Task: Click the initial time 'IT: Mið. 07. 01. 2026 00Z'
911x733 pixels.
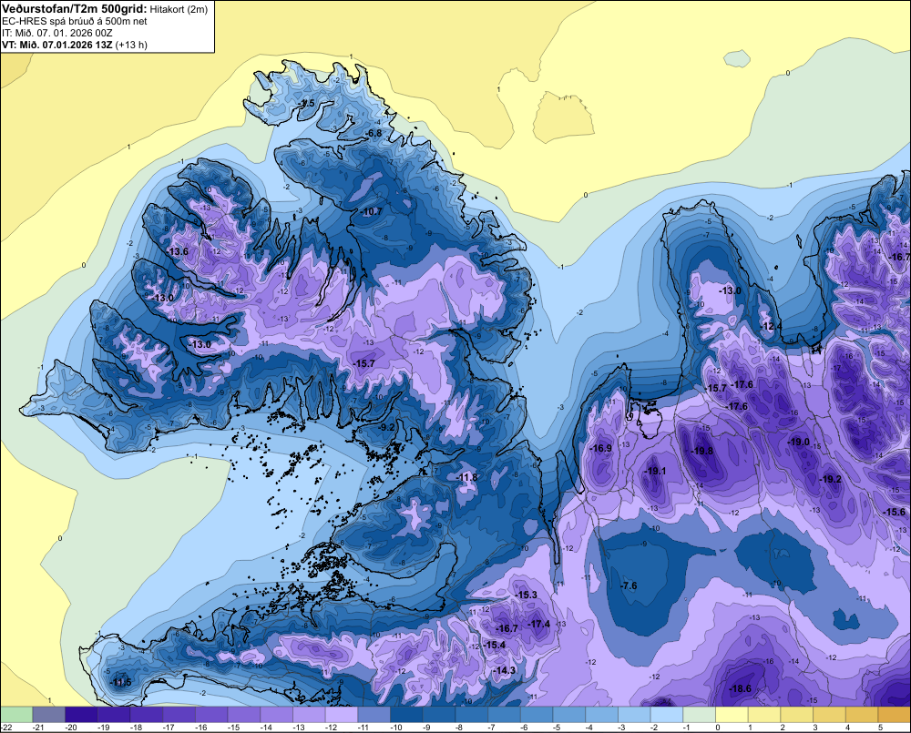Action: 56,33
